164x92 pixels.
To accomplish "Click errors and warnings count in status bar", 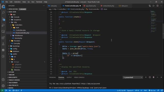I will (x=16, y=90).
